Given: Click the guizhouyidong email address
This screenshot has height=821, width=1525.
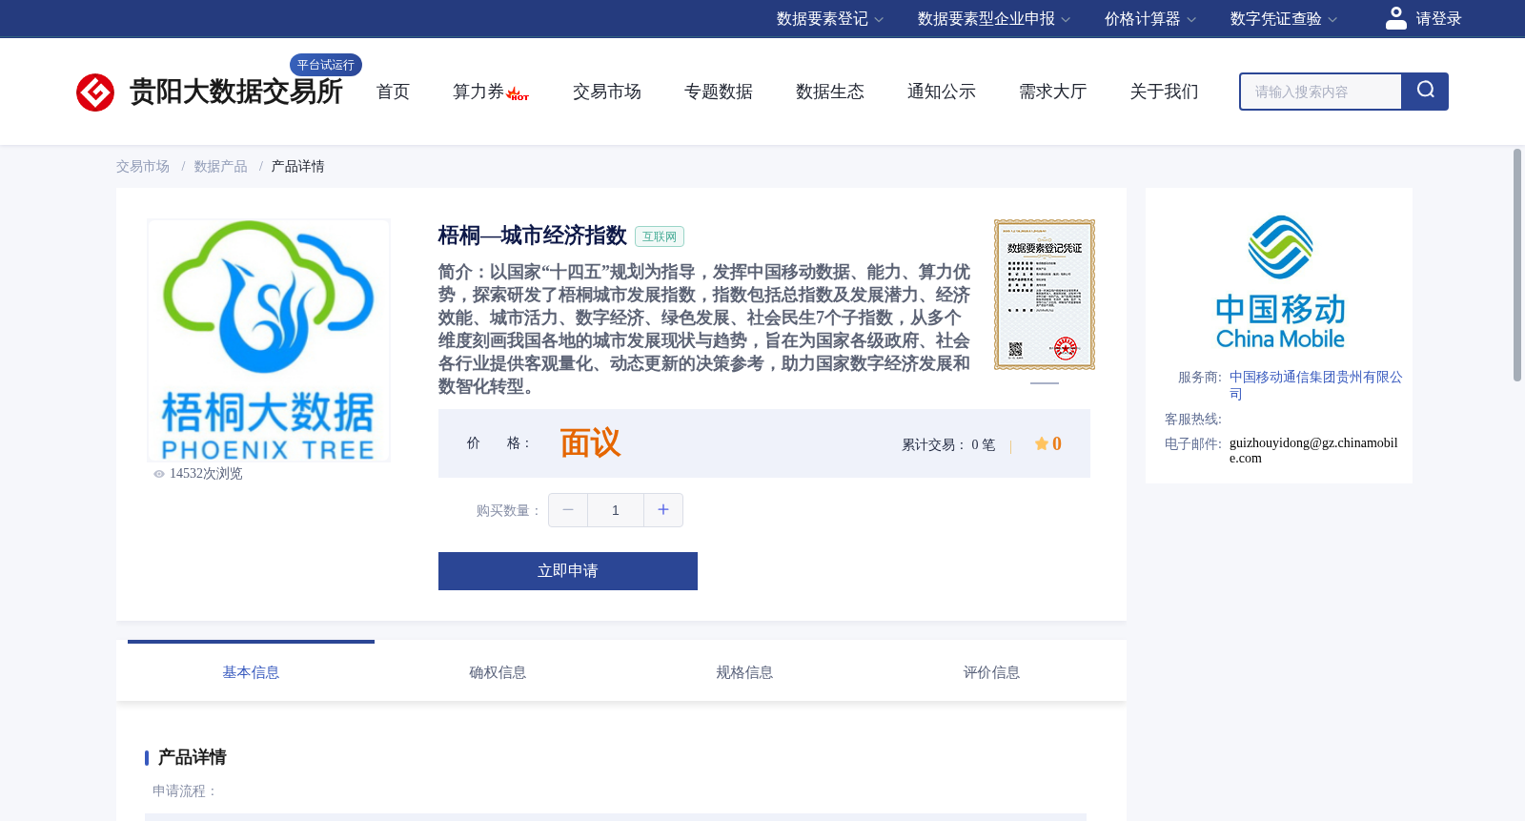Looking at the screenshot, I should coord(1313,450).
